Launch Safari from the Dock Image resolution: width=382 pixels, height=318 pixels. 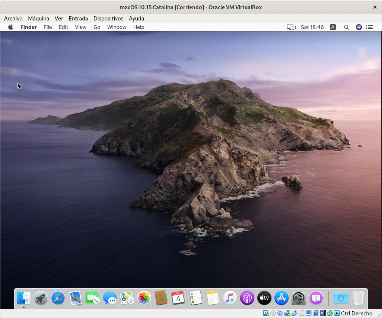[58, 298]
